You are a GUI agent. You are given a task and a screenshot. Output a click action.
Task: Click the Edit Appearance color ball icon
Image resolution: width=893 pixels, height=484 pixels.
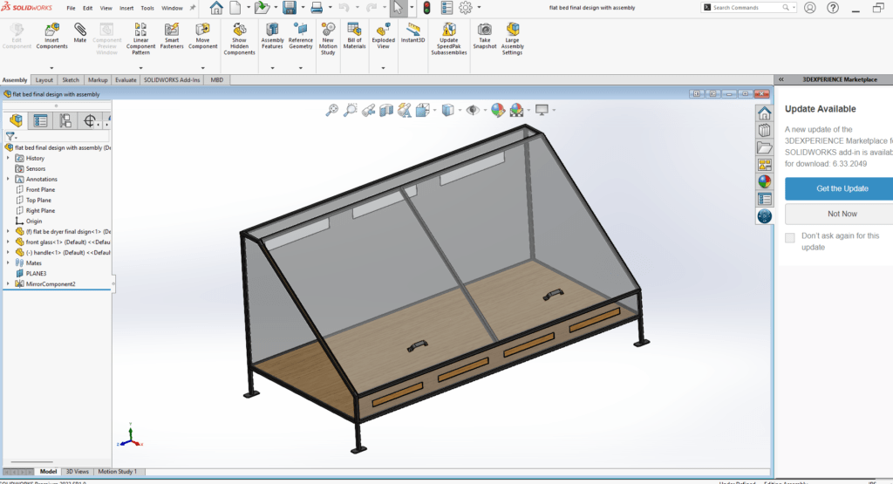coord(498,110)
